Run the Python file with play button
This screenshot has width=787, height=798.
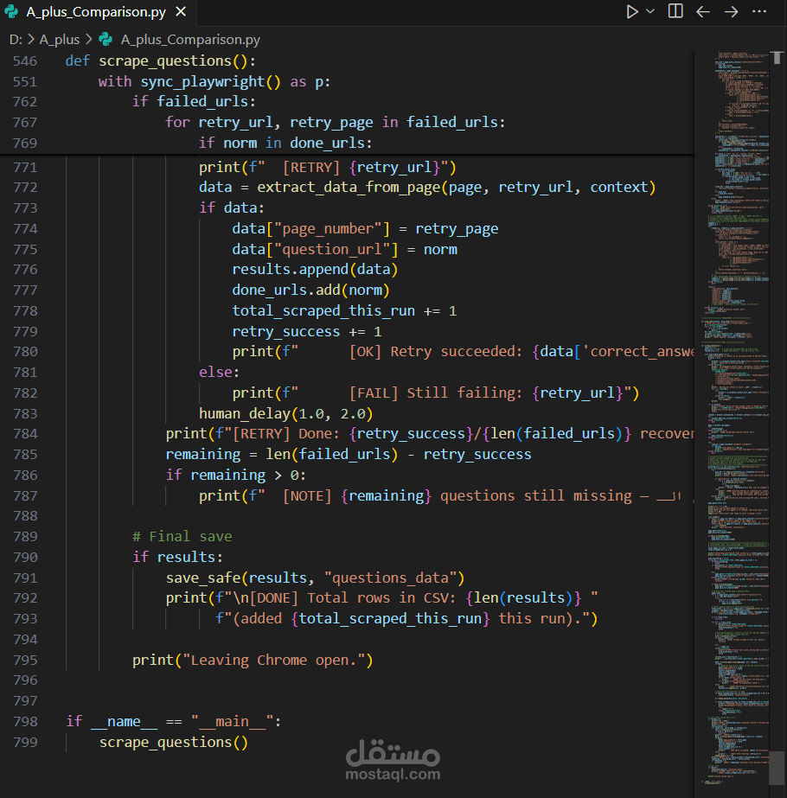tap(631, 12)
